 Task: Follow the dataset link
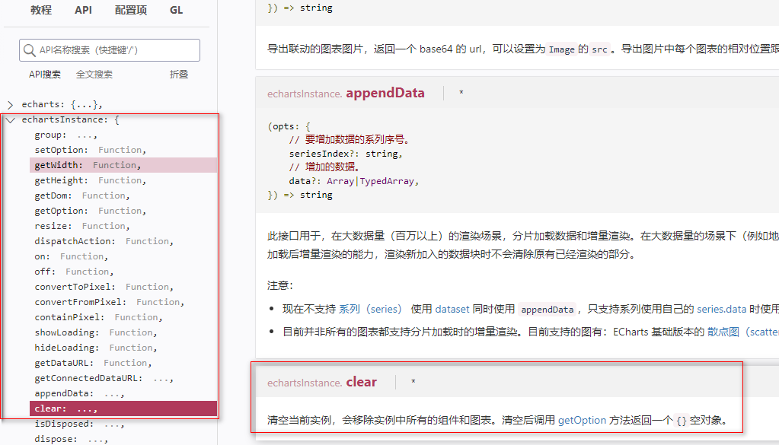(x=452, y=309)
